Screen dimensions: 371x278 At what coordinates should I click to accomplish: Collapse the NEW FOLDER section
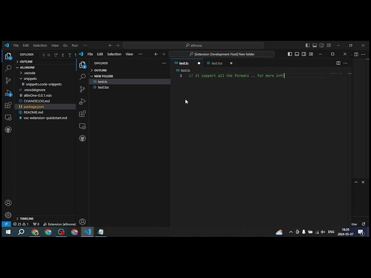click(x=129, y=76)
